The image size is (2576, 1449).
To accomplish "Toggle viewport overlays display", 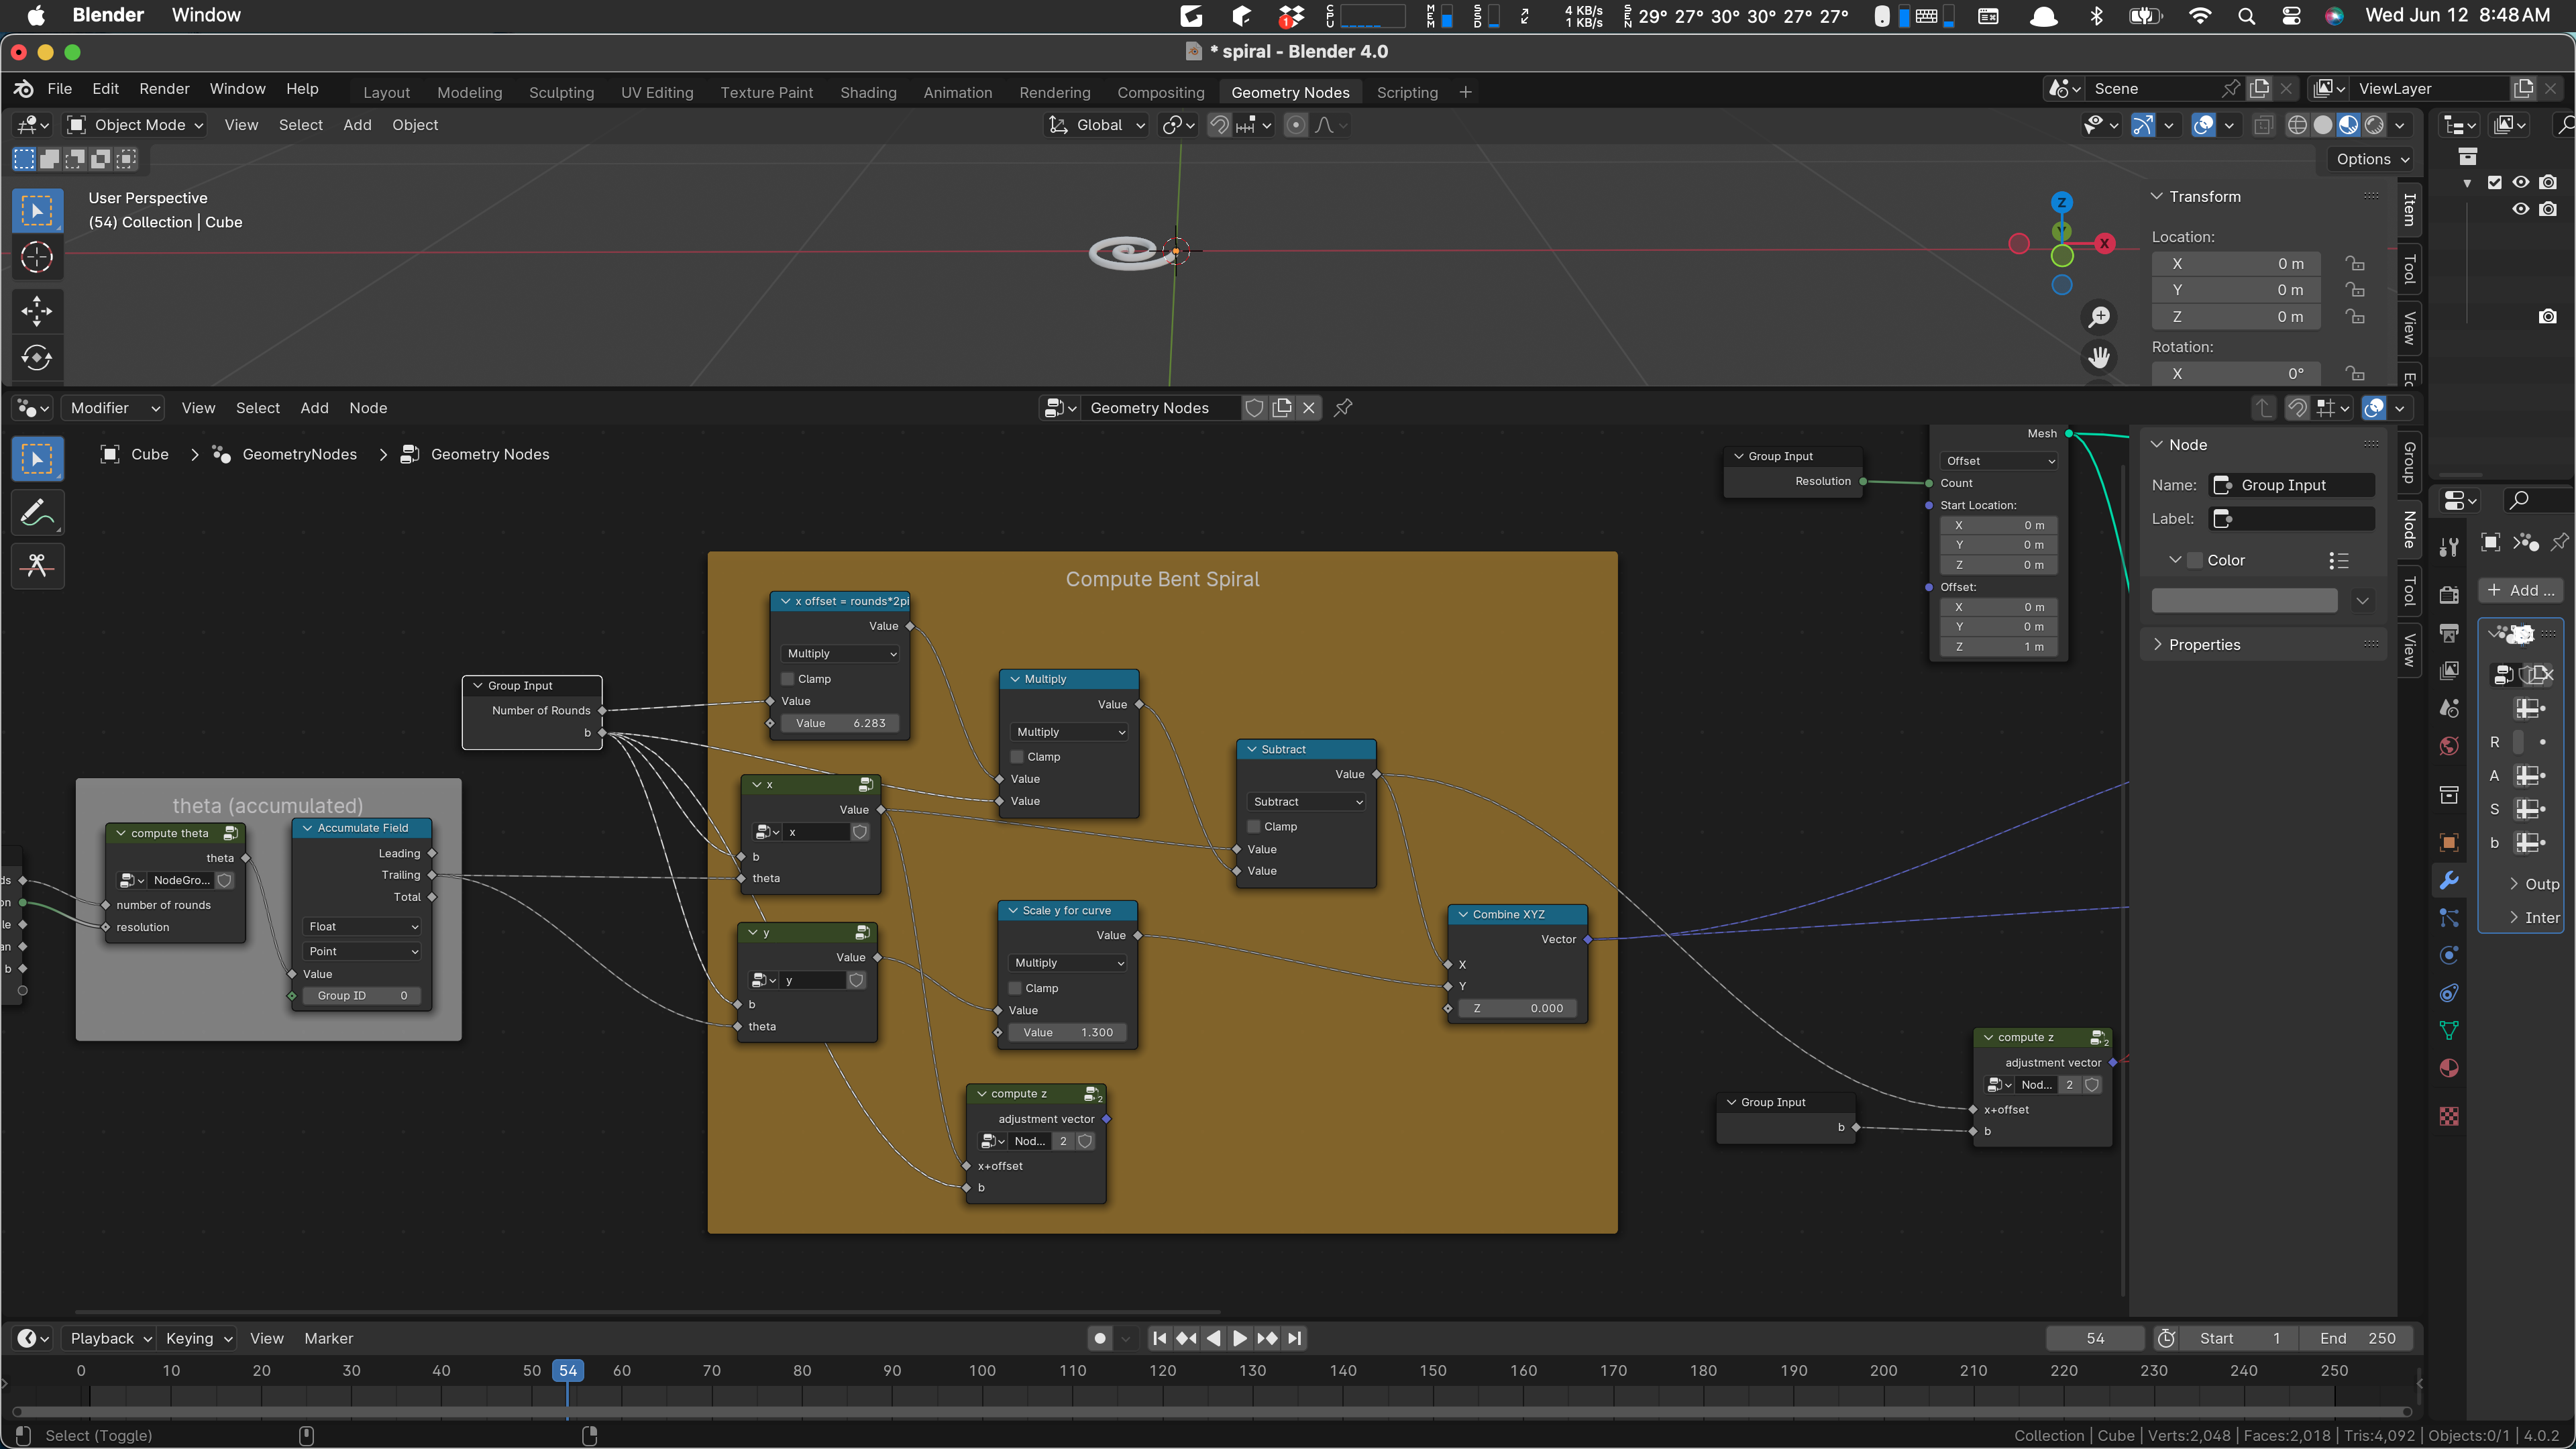I will tap(2203, 125).
